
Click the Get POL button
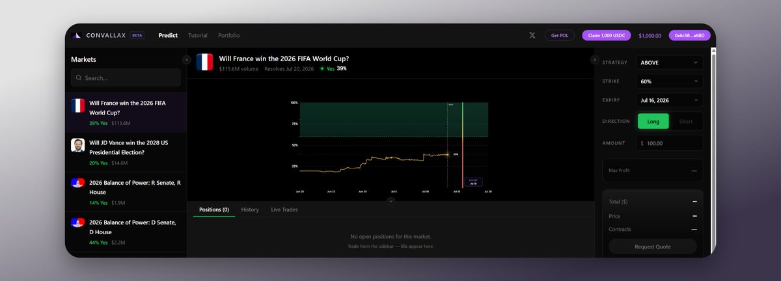tap(560, 35)
